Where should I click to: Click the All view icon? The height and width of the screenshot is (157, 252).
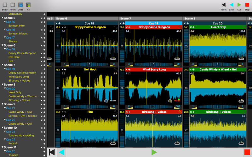tap(28, 5)
